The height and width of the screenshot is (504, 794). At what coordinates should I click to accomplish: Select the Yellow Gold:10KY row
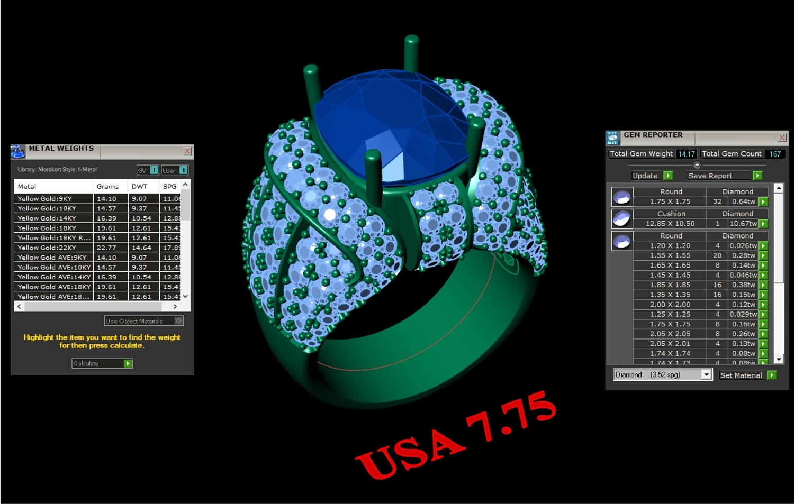coord(97,209)
